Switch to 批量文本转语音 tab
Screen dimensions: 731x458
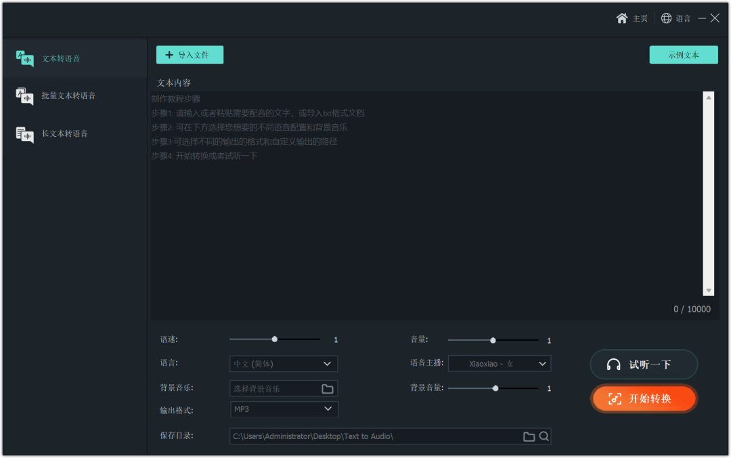click(x=68, y=96)
